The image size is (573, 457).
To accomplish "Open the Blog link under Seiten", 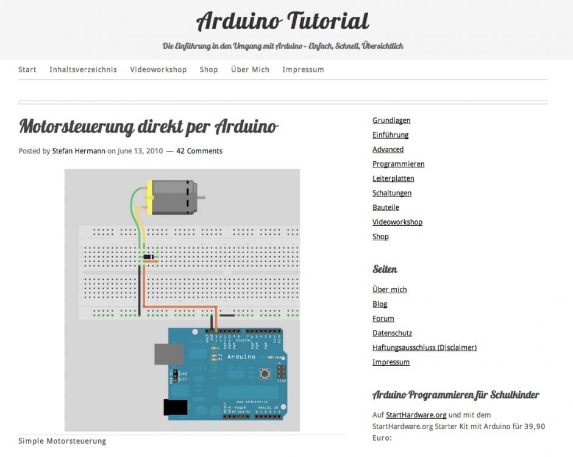I will click(x=380, y=304).
